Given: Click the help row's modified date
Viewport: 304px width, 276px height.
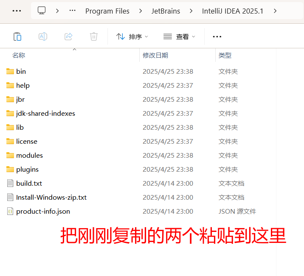Looking at the screenshot, I should pos(168,85).
